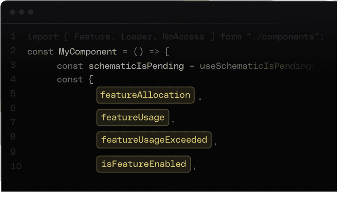
Task: Click the middle window control dot
Action: (x=21, y=12)
